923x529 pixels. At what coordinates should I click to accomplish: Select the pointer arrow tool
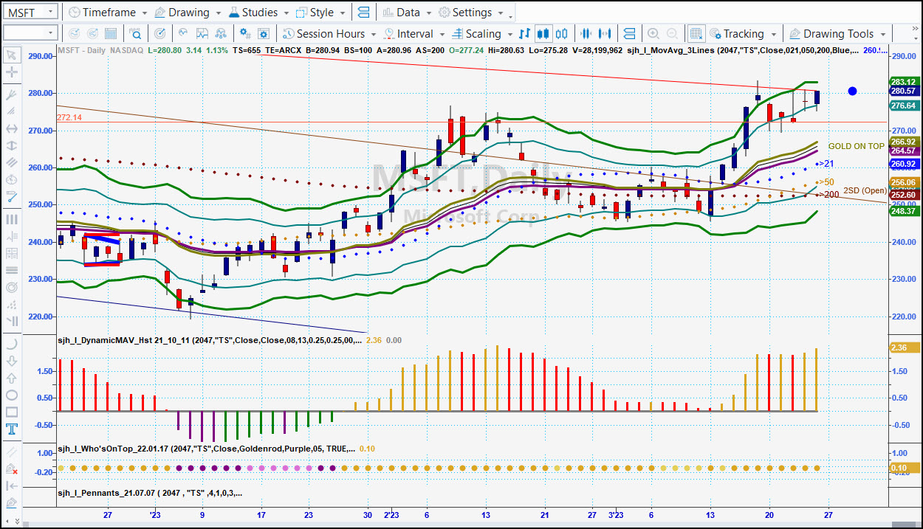click(12, 55)
